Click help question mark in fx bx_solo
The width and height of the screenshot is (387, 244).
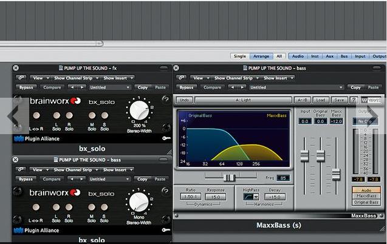click(x=166, y=99)
